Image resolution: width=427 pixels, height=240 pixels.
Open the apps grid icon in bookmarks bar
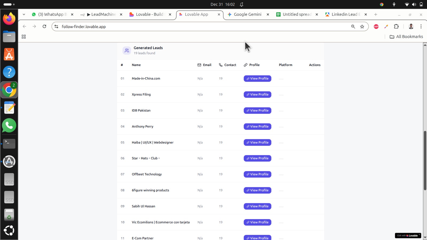point(24,37)
